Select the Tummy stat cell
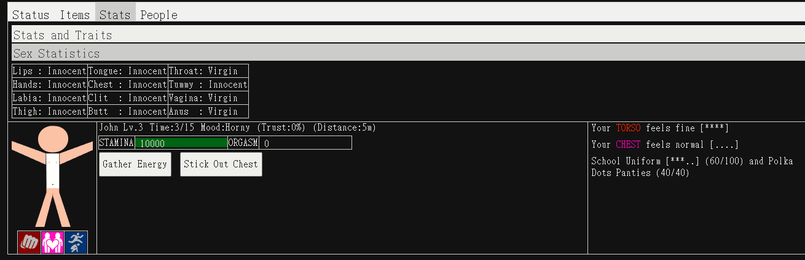This screenshot has height=260, width=805. [x=208, y=85]
